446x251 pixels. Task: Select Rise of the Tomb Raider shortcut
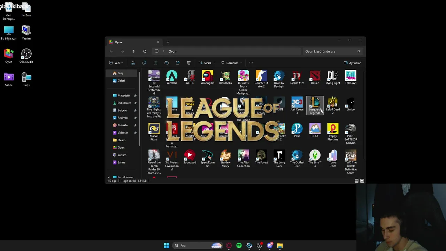154,162
